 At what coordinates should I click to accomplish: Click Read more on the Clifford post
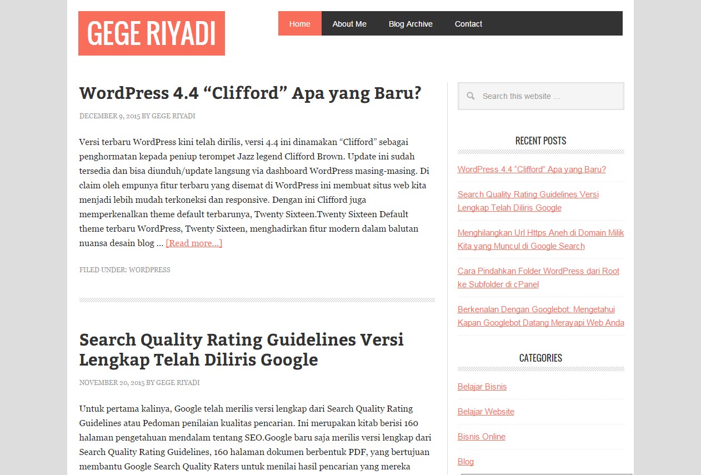point(194,243)
